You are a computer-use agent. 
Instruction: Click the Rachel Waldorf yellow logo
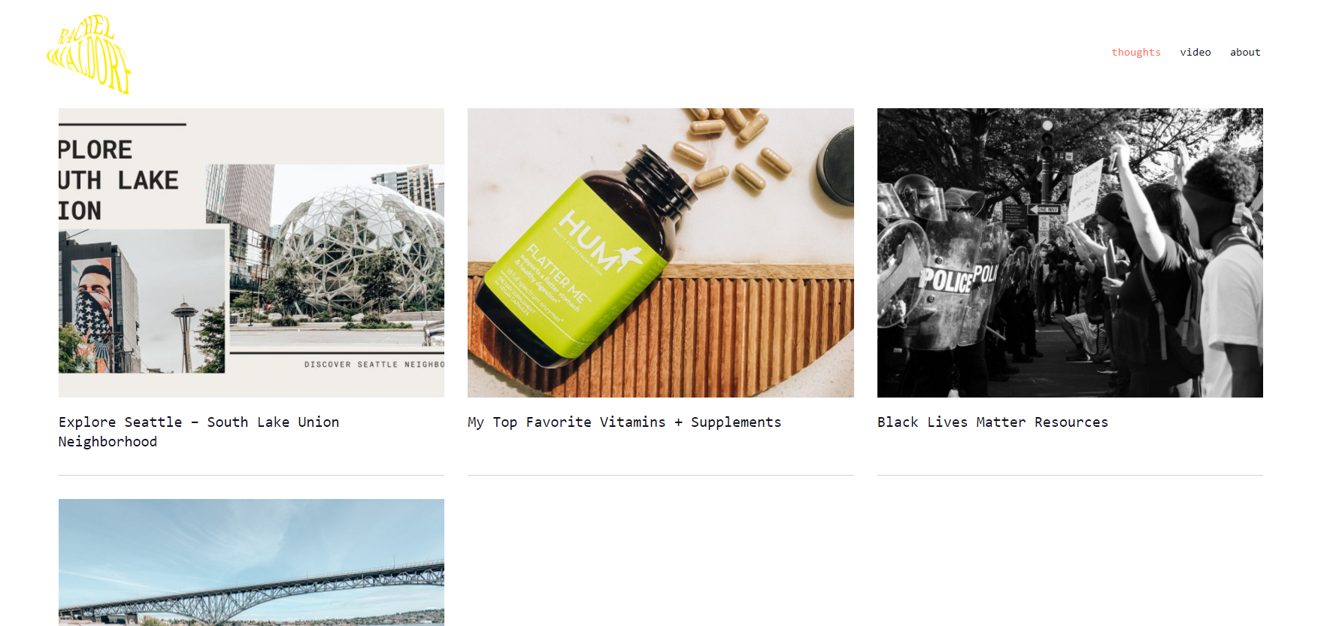(x=89, y=54)
